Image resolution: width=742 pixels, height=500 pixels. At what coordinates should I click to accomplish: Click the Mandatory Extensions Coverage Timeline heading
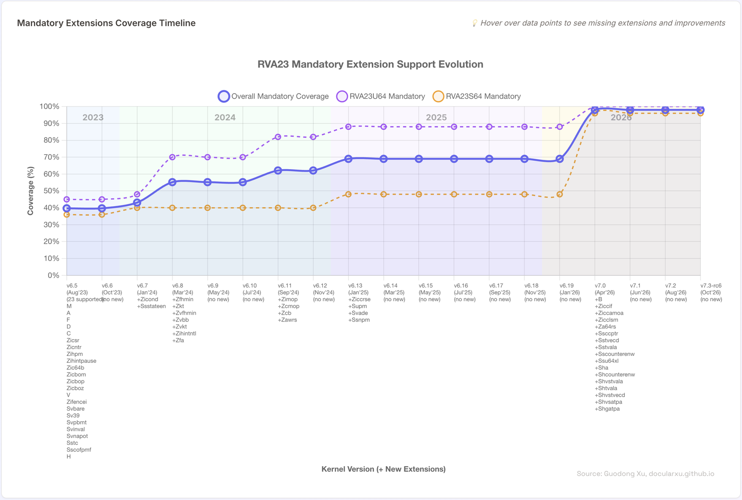(106, 23)
